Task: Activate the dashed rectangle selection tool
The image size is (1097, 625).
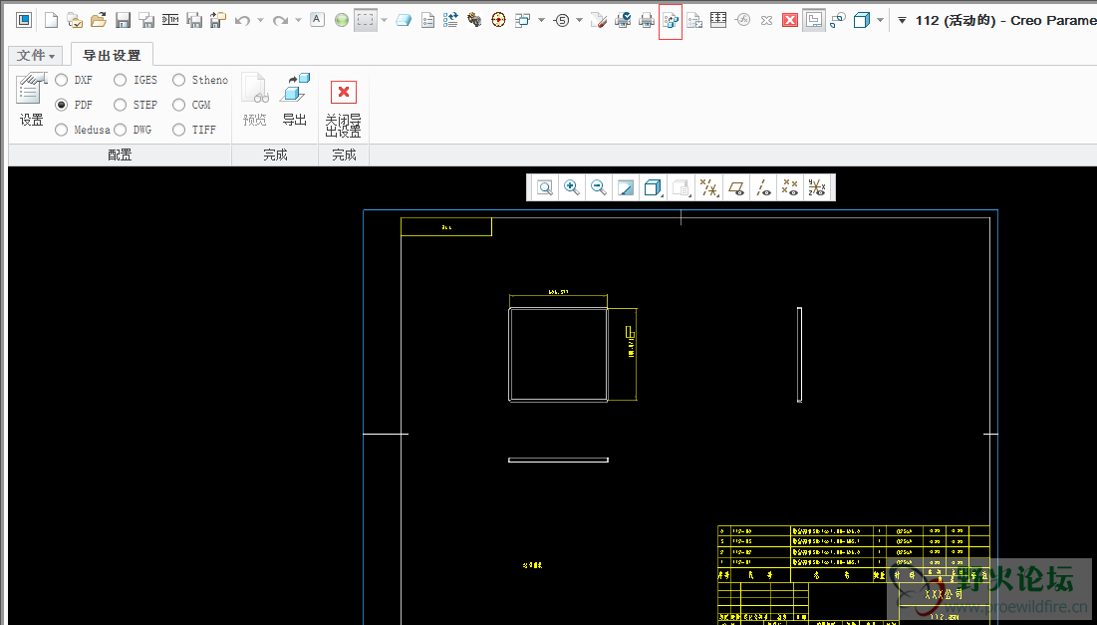Action: point(366,20)
